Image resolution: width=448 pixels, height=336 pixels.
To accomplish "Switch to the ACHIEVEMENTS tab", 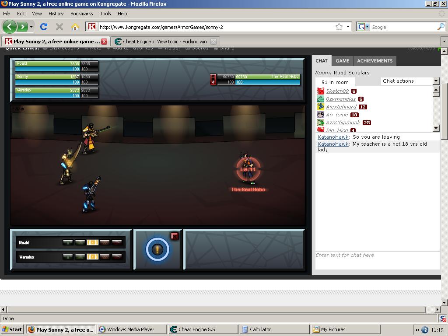I will tap(374, 61).
